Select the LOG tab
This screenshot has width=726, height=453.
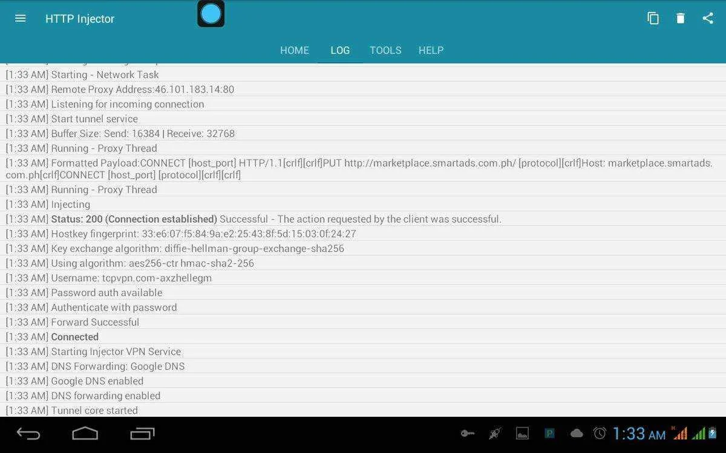click(340, 50)
